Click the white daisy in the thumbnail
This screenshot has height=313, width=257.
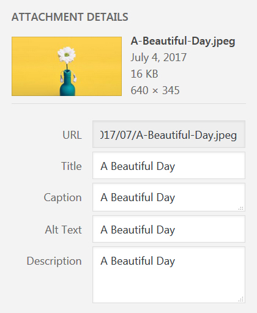pyautogui.click(x=67, y=55)
